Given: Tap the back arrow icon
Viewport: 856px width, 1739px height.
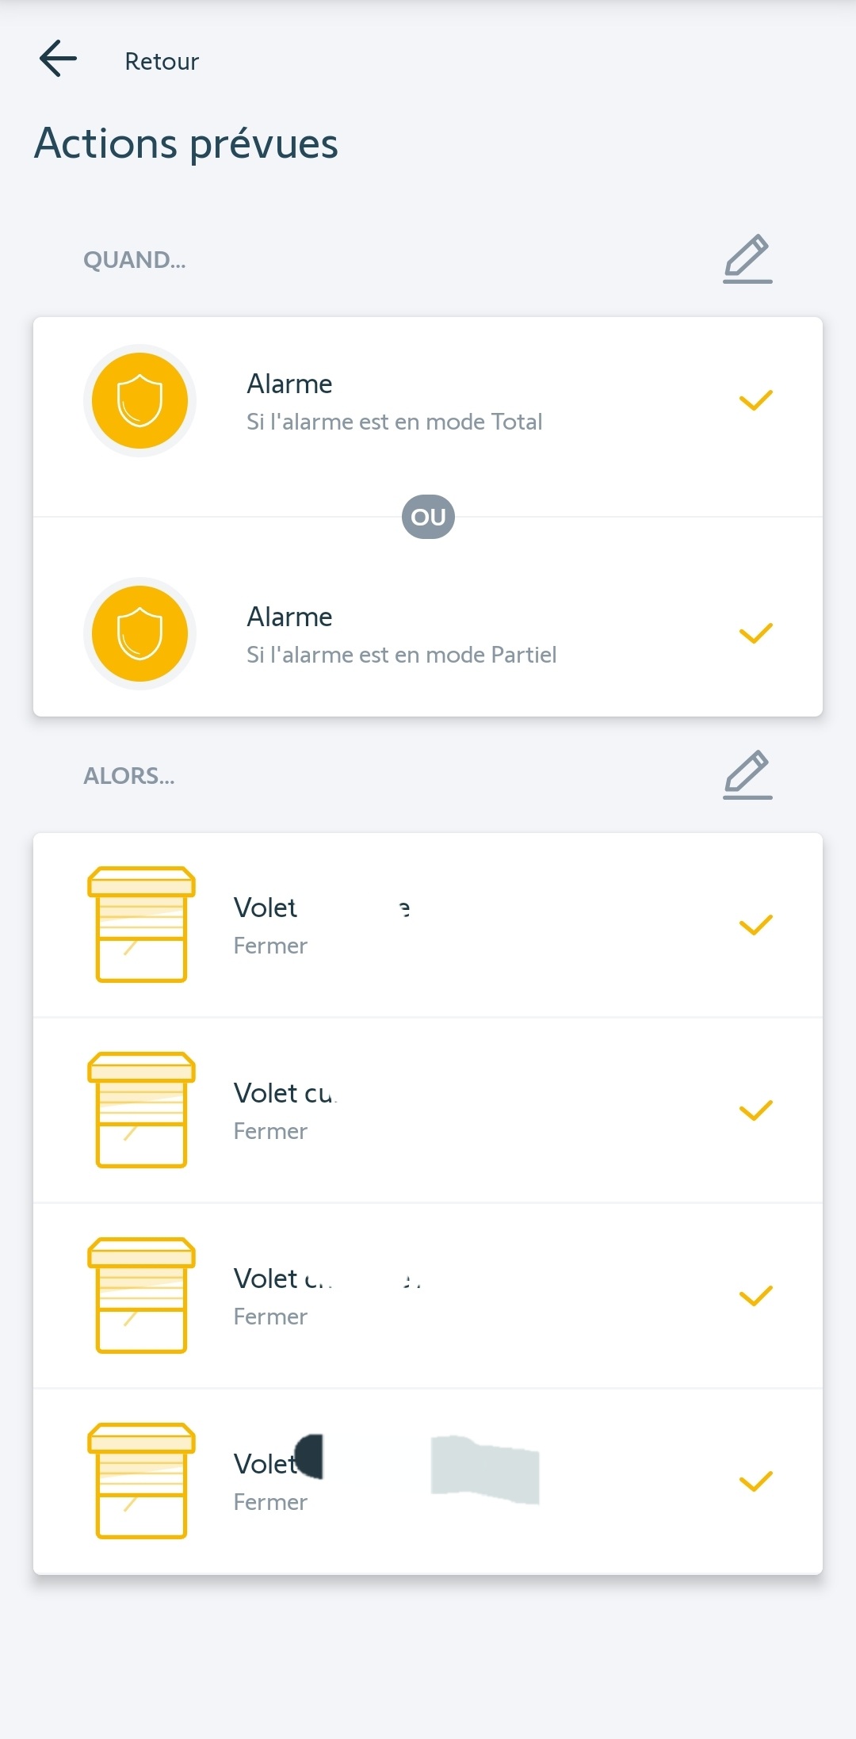Looking at the screenshot, I should (58, 59).
